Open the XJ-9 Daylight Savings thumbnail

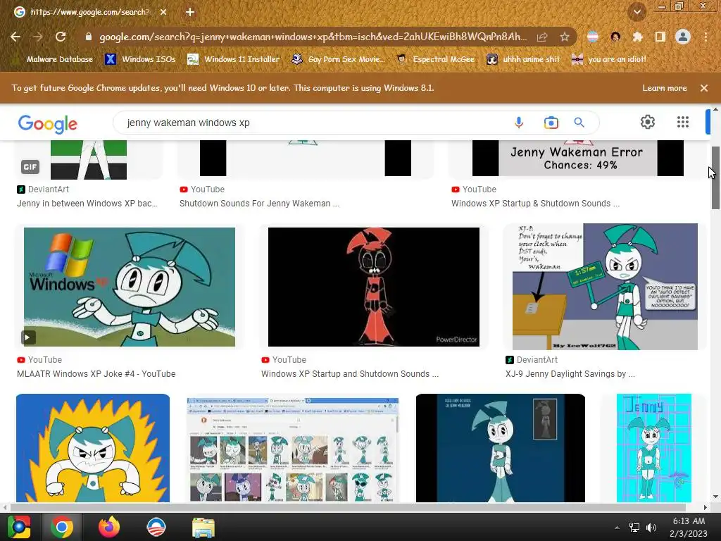click(x=605, y=287)
